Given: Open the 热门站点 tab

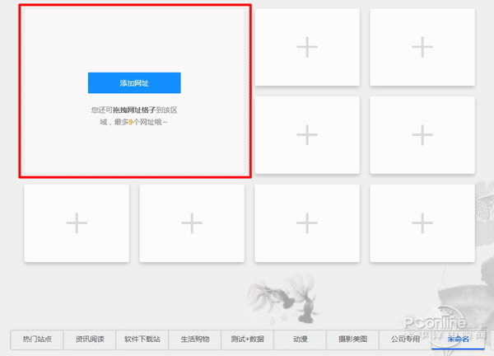Looking at the screenshot, I should coord(37,340).
